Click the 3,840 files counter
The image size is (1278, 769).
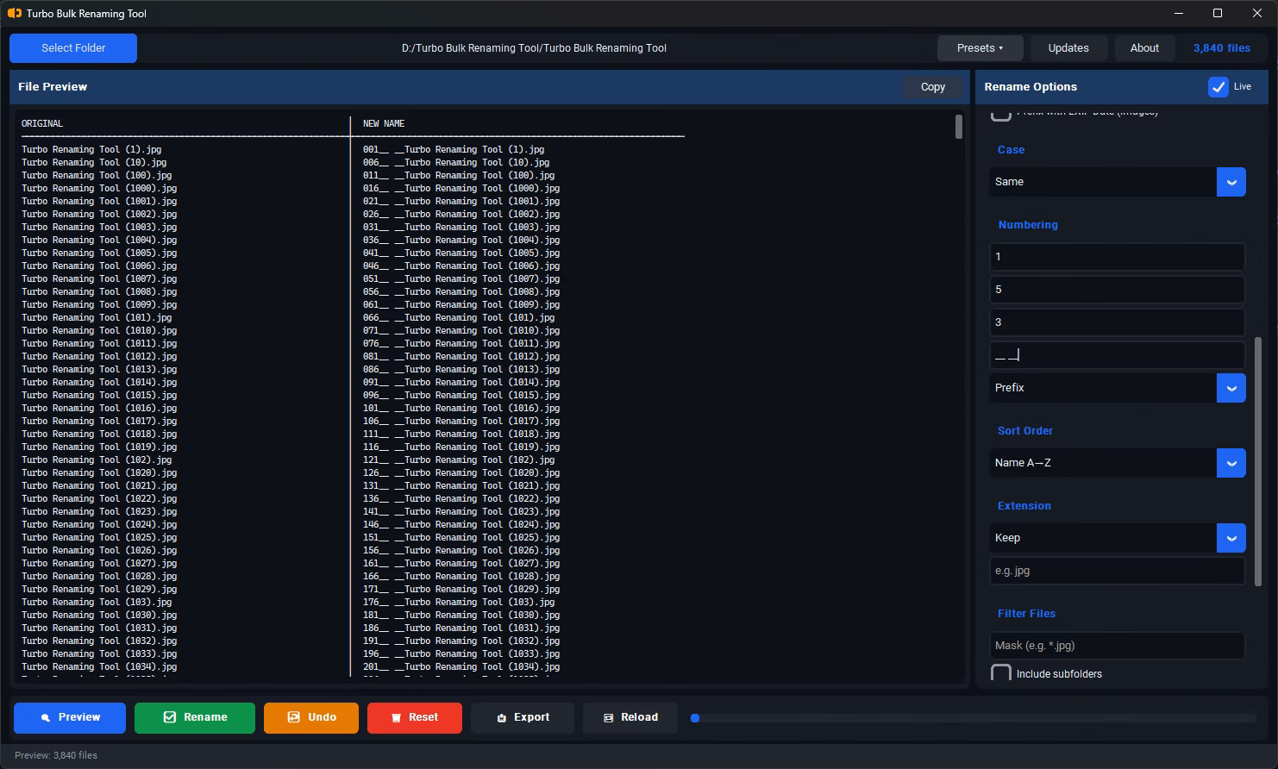click(x=1221, y=48)
